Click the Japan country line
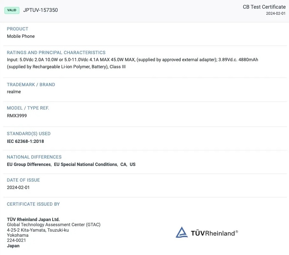This screenshot has height=255, width=289. click(13, 246)
